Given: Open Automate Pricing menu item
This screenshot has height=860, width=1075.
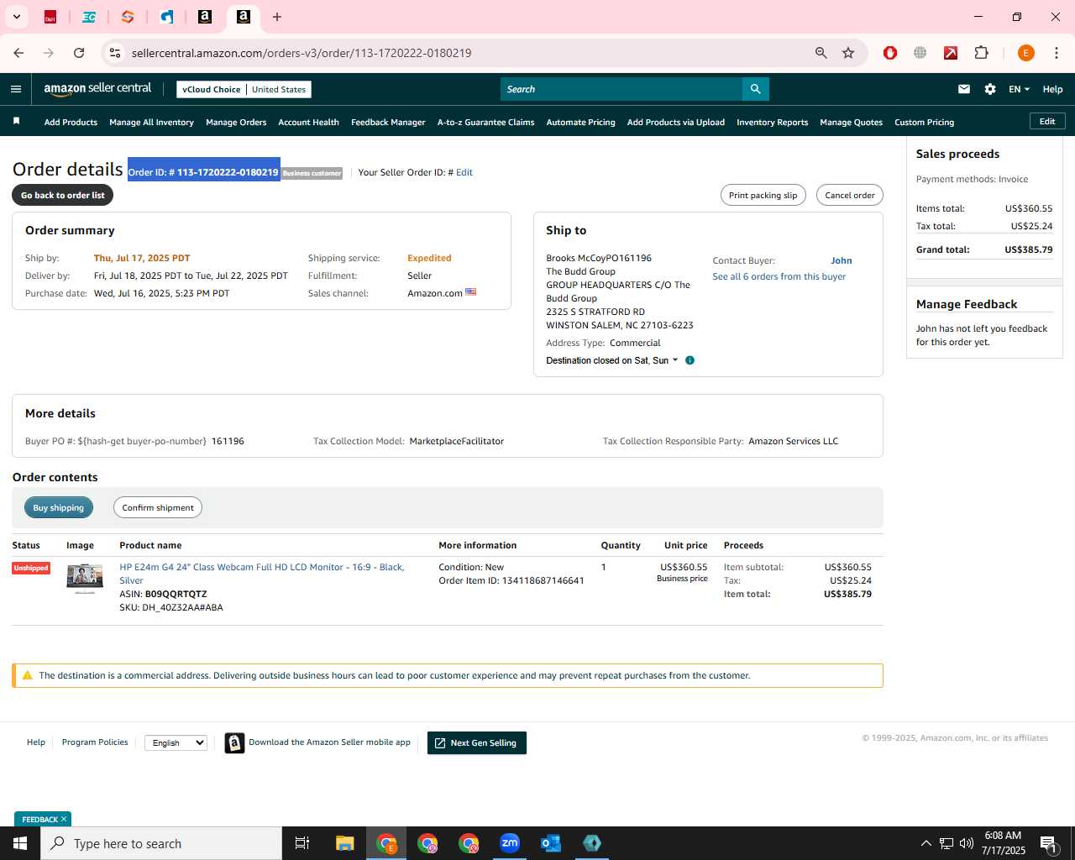Looking at the screenshot, I should [x=580, y=122].
